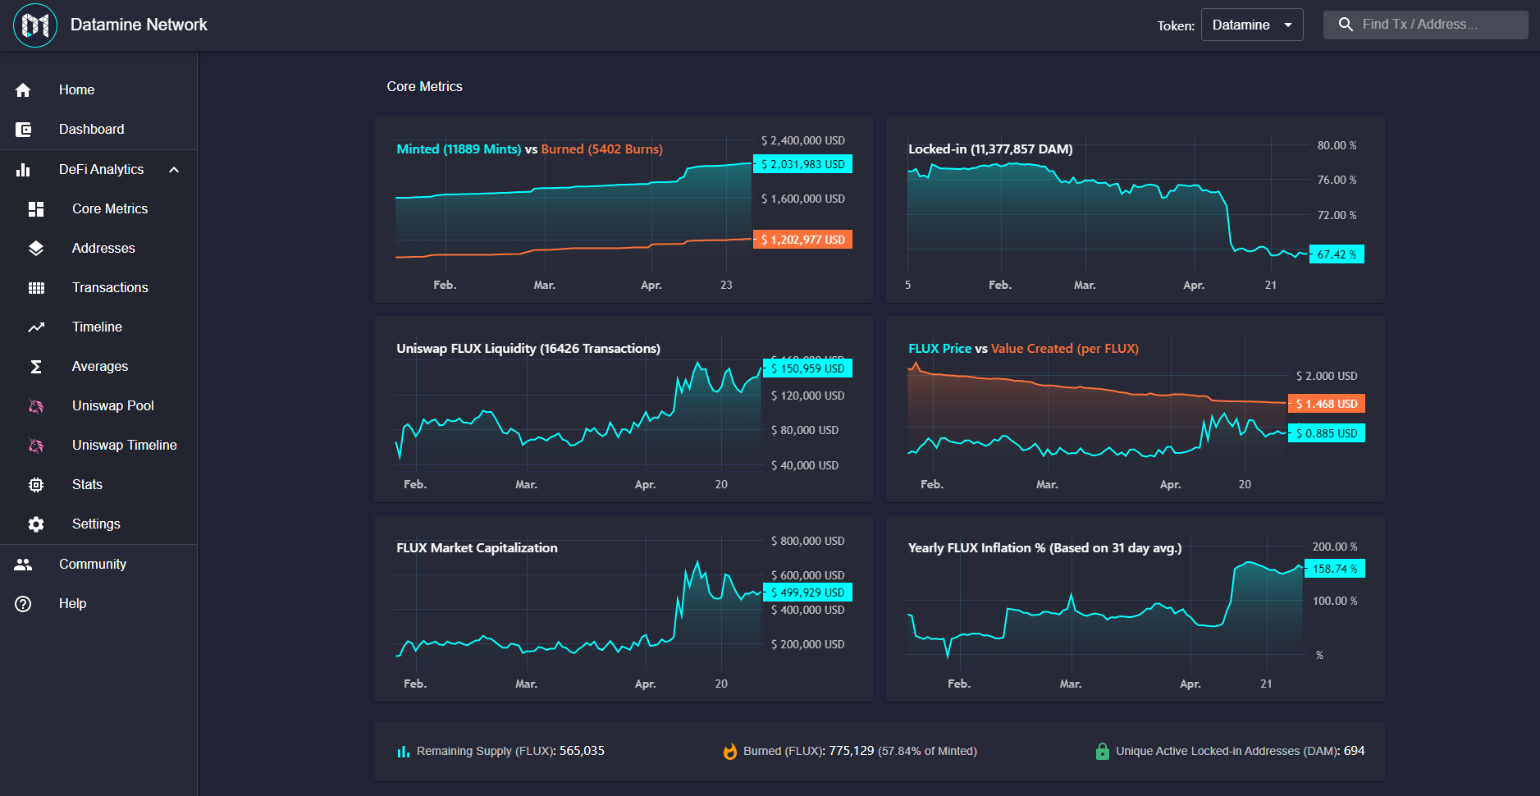The image size is (1540, 796).
Task: Click the 158.74 % inflation label
Action: pos(1335,569)
